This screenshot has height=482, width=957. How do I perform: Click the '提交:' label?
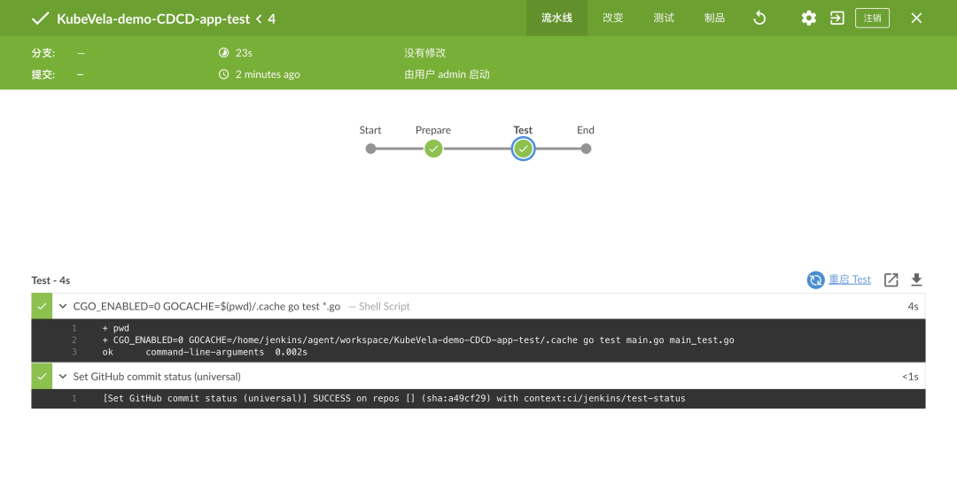tap(43, 74)
